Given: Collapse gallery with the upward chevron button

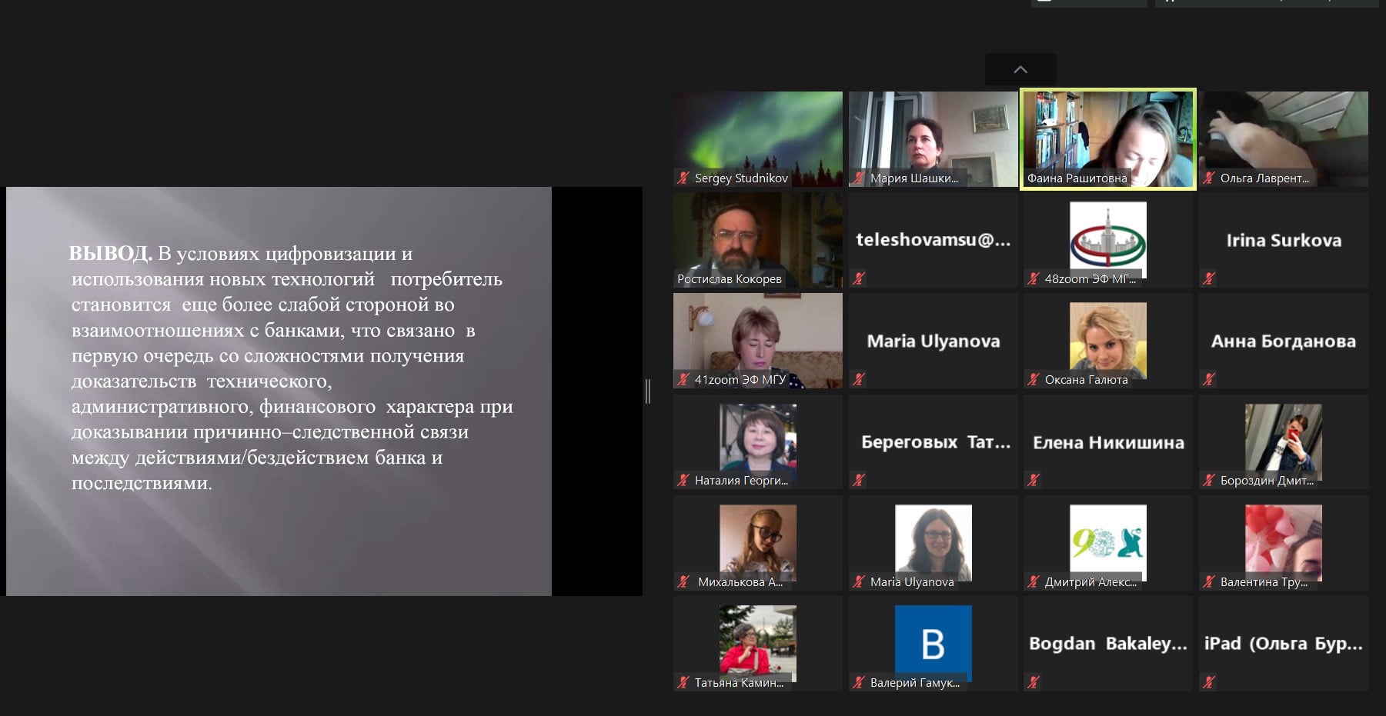Looking at the screenshot, I should click(1020, 69).
